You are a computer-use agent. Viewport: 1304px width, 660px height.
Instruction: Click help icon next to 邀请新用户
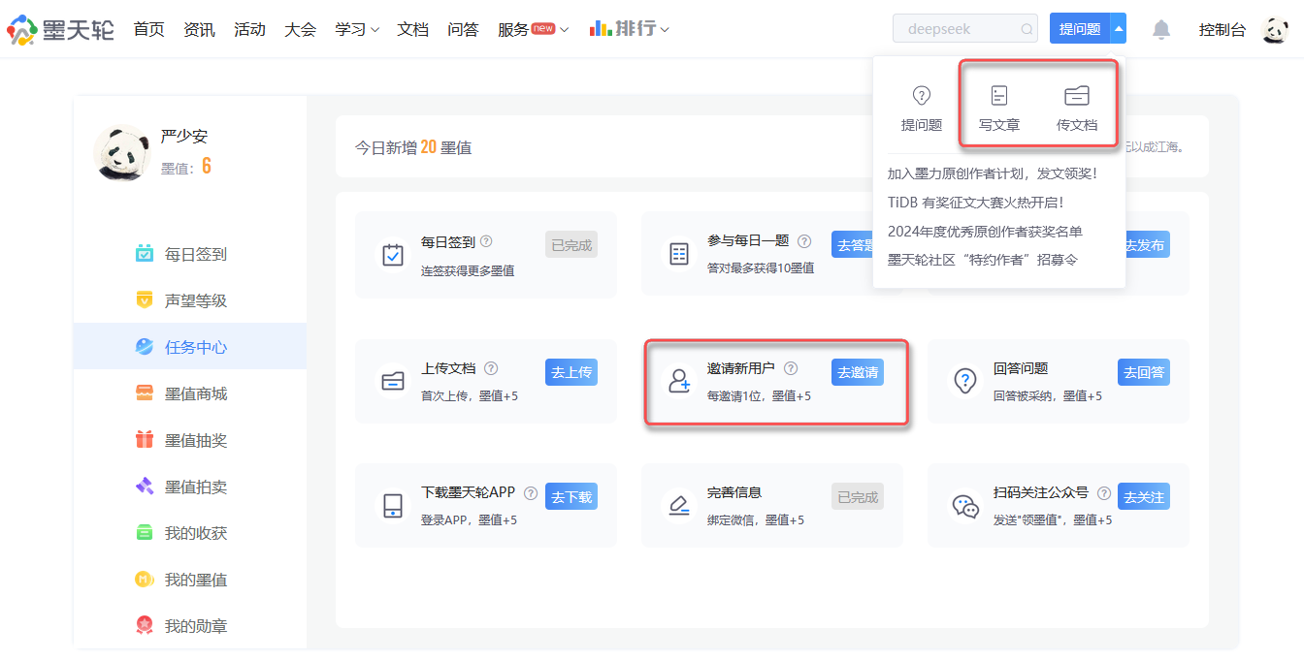pos(791,368)
